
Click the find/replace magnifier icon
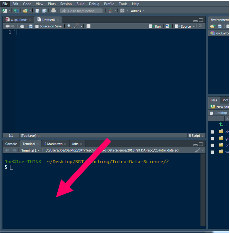(69, 26)
